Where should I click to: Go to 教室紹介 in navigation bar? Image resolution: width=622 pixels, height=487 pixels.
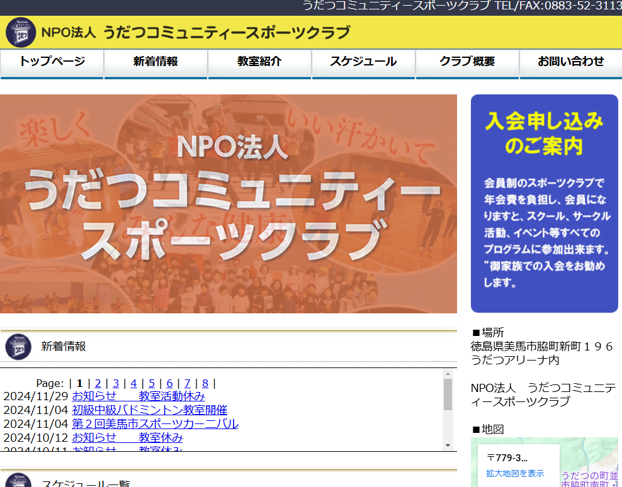[259, 64]
